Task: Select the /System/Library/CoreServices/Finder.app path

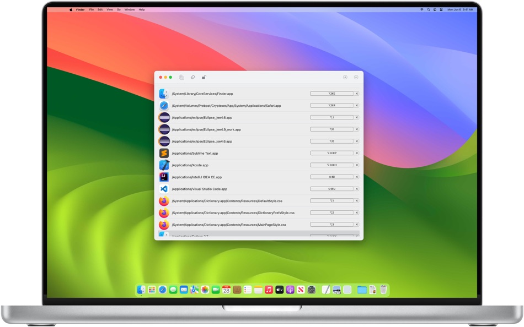Action: point(202,94)
